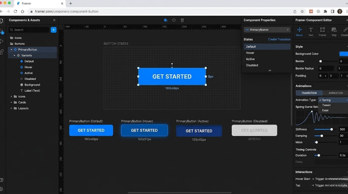
Task: Select the Text tool
Action: coord(311,32)
